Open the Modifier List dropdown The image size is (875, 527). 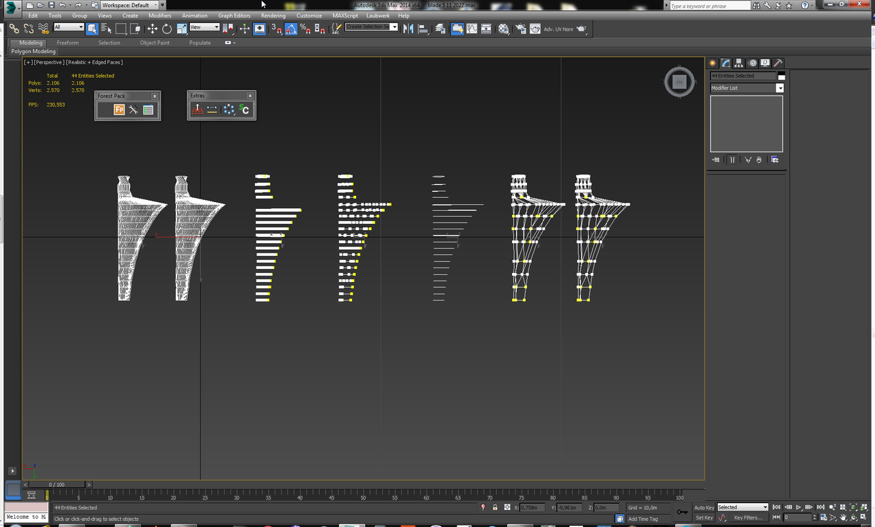pos(746,88)
